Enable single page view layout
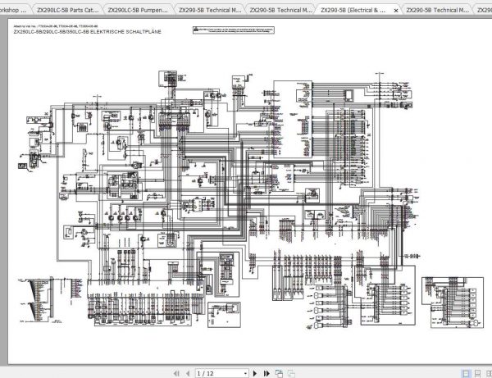 pos(466,373)
